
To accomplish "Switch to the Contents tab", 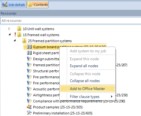I will [x=37, y=5].
